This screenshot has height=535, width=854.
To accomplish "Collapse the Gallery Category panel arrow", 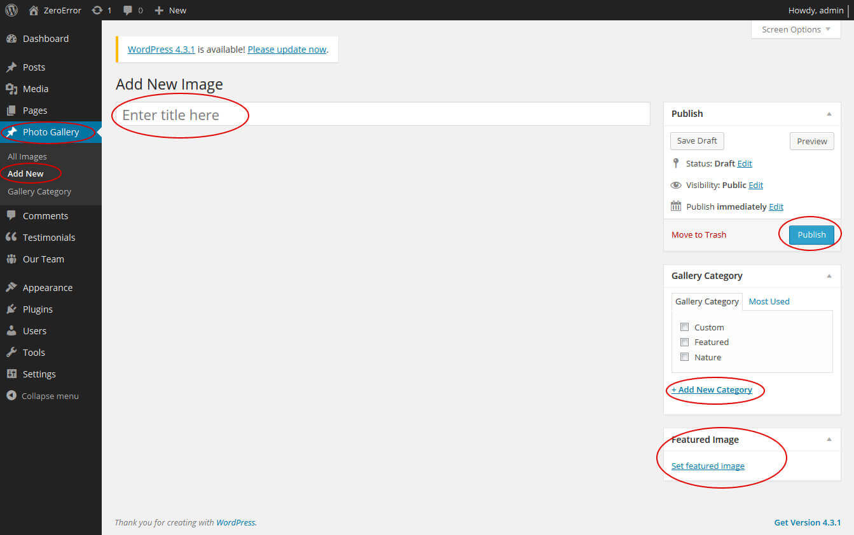I will pos(829,276).
